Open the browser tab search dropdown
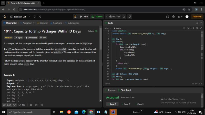 [x=3, y=3]
